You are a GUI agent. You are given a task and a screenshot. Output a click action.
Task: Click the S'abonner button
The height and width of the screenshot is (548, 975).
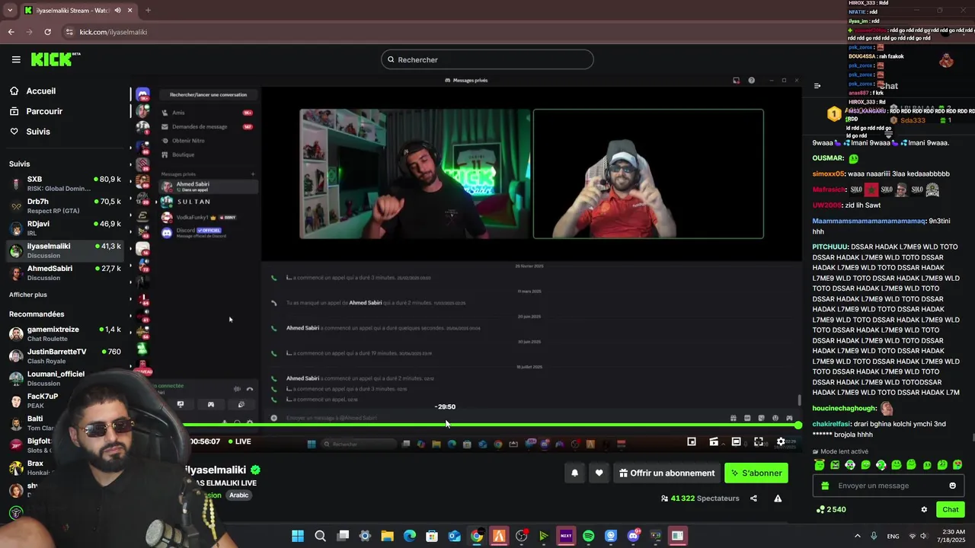pyautogui.click(x=756, y=473)
